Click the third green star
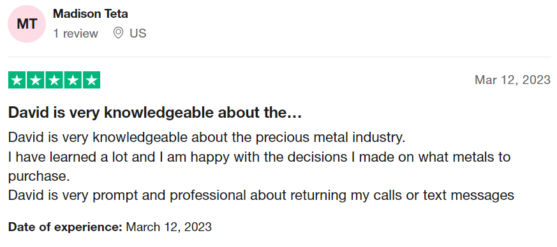 click(x=54, y=80)
